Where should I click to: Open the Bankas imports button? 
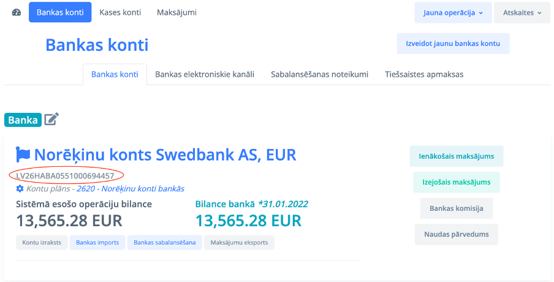[x=97, y=243]
